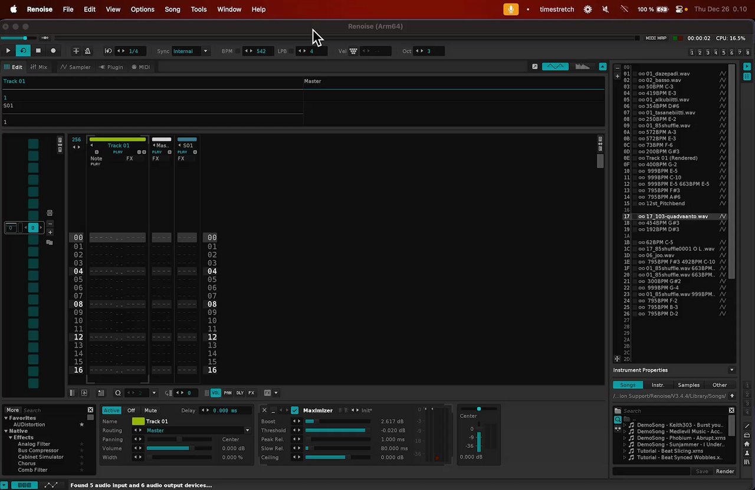Click the disk browser Save button

pyautogui.click(x=702, y=471)
